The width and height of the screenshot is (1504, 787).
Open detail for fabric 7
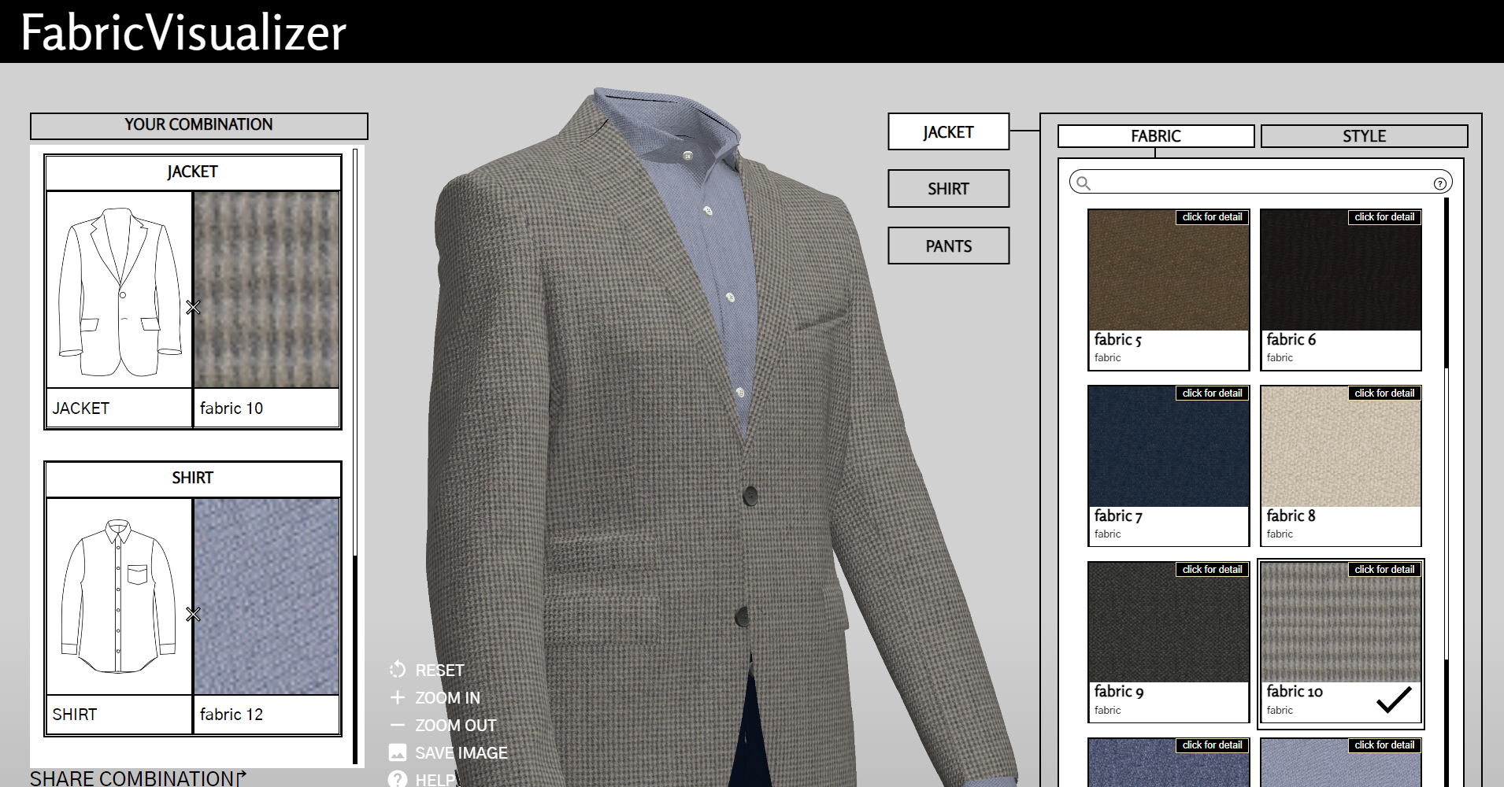tap(1212, 393)
